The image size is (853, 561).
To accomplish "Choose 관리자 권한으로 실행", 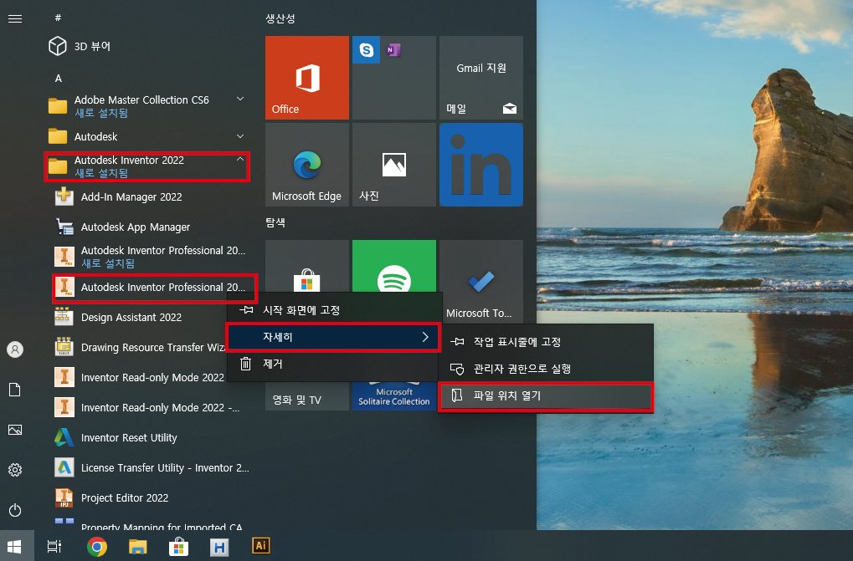I will click(546, 369).
